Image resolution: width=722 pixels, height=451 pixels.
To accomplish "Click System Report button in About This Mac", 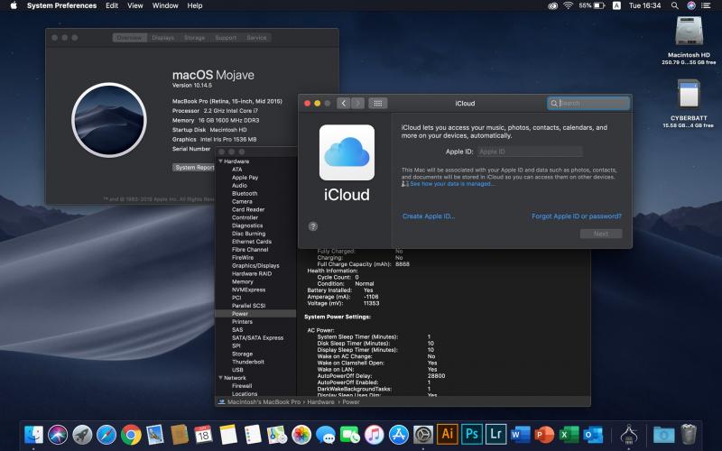I will pos(194,167).
